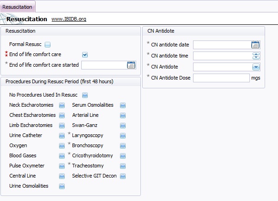Click the CN antidote time spinner arrows
The width and height of the screenshot is (278, 201).
(256, 56)
